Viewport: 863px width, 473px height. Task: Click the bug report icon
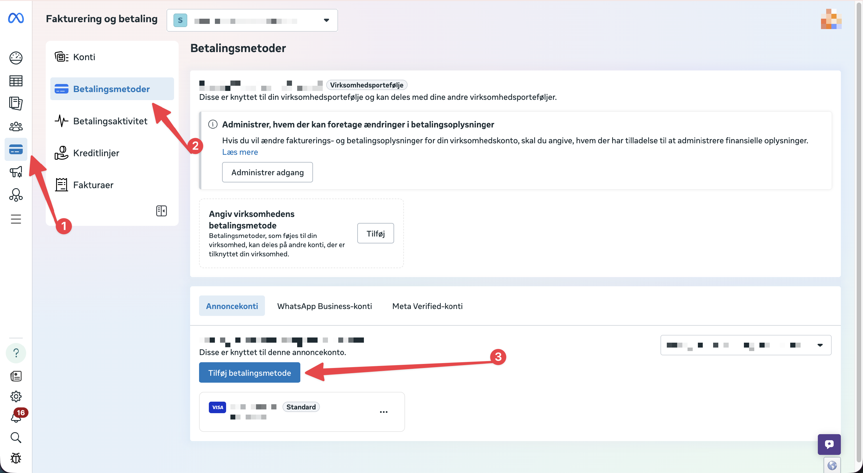(16, 458)
